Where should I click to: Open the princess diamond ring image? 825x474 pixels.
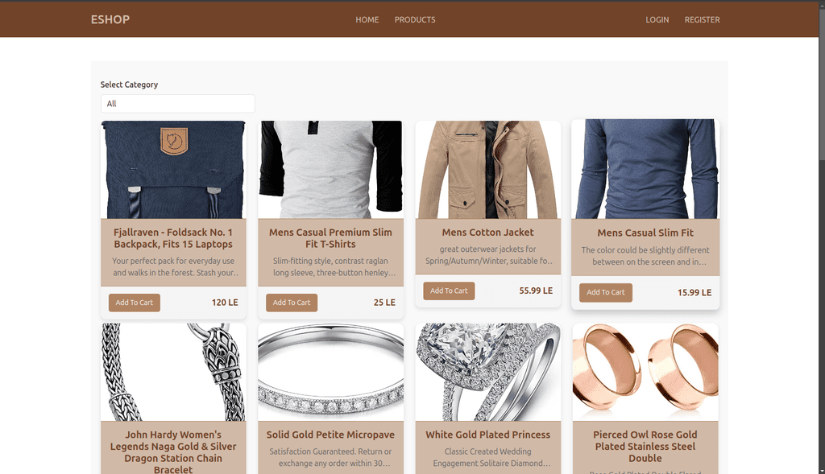(487, 372)
